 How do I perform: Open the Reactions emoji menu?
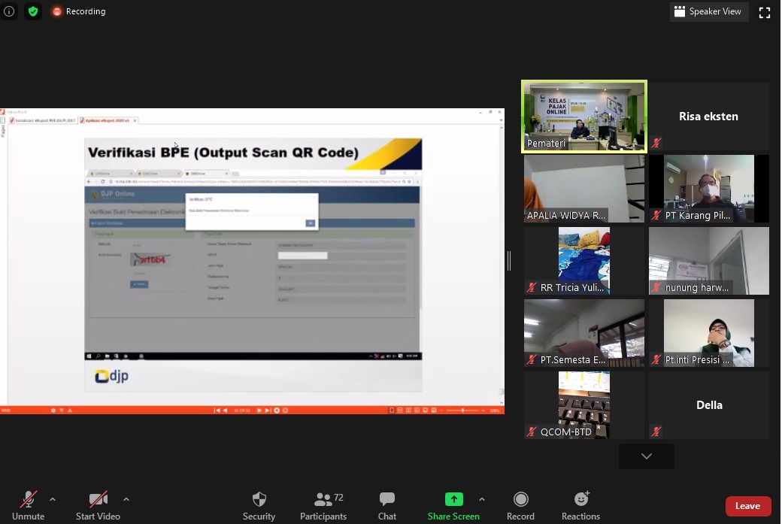click(x=580, y=505)
